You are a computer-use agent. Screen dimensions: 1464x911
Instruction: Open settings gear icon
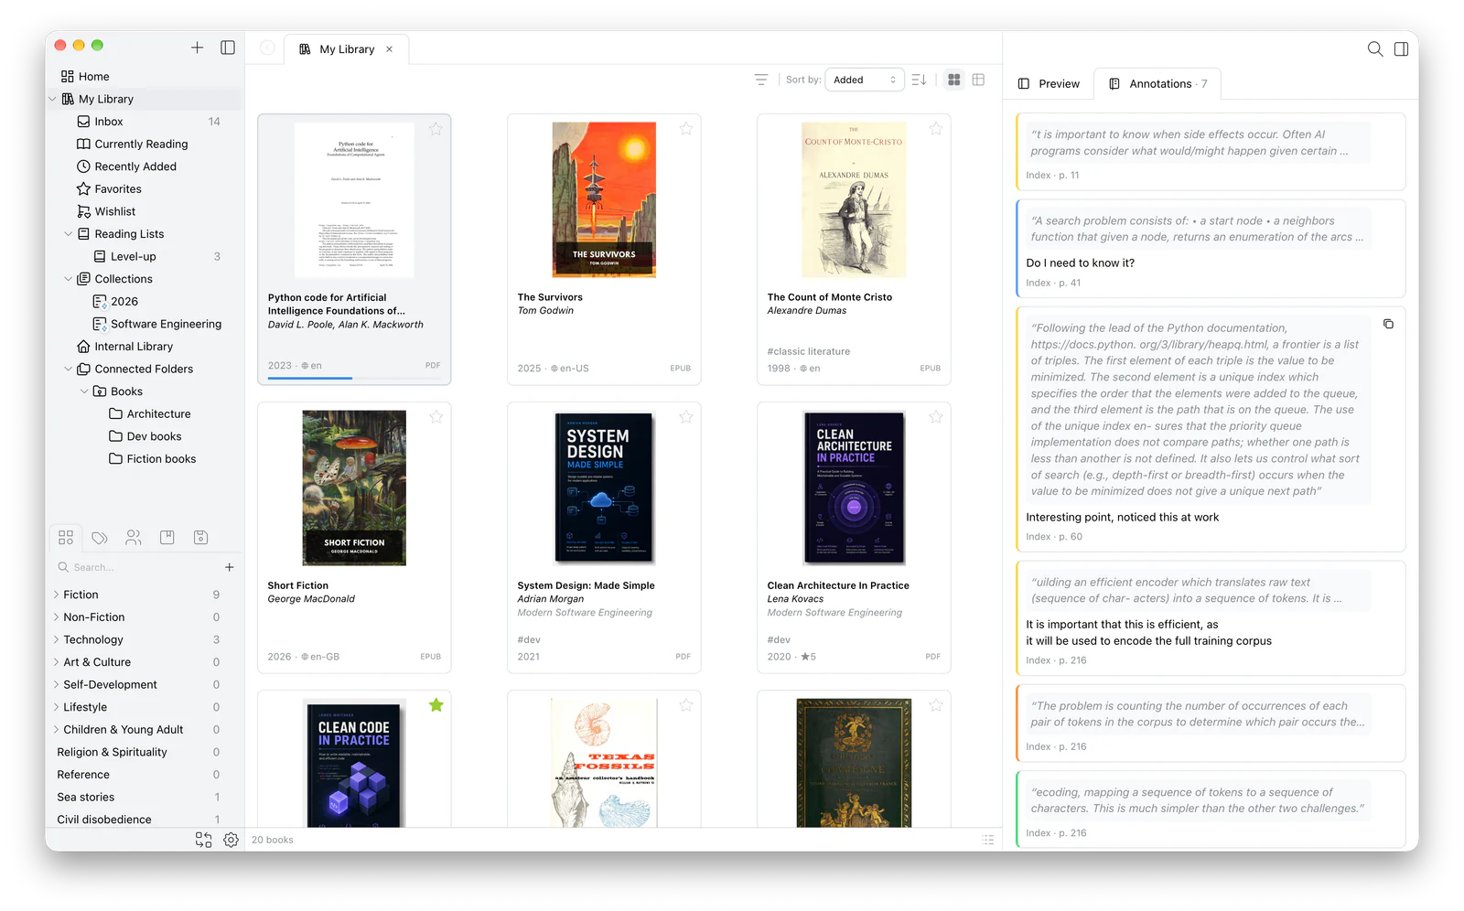click(x=231, y=840)
